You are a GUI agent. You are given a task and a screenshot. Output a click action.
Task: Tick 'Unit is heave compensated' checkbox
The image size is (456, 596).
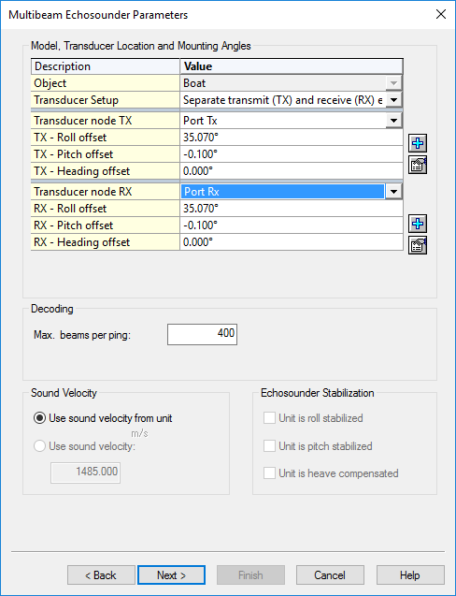269,473
